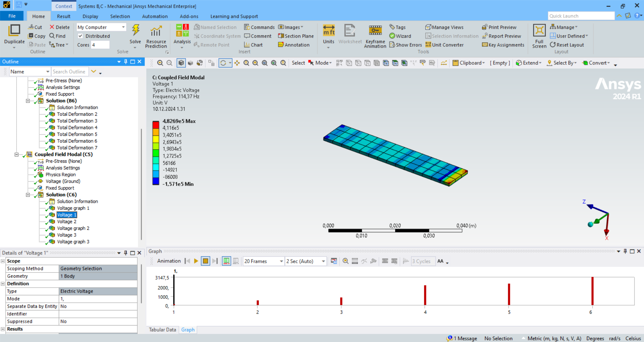Click the yellow legend color band
644x342 pixels.
click(x=156, y=139)
